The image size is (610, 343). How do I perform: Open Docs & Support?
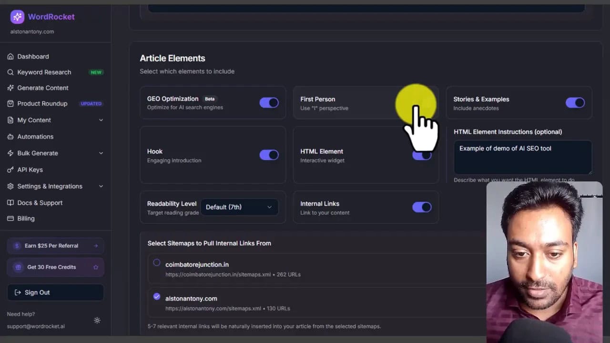click(x=40, y=202)
